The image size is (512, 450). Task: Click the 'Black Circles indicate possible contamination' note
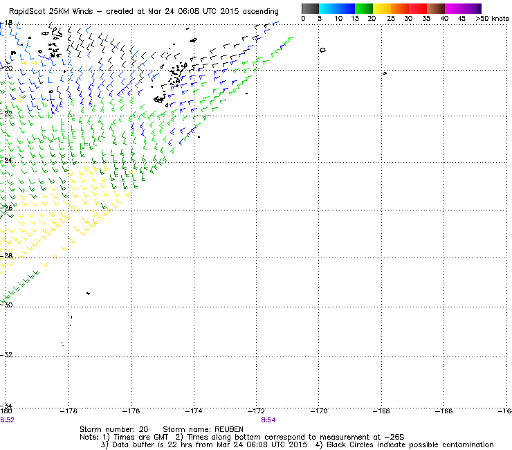[x=410, y=445]
